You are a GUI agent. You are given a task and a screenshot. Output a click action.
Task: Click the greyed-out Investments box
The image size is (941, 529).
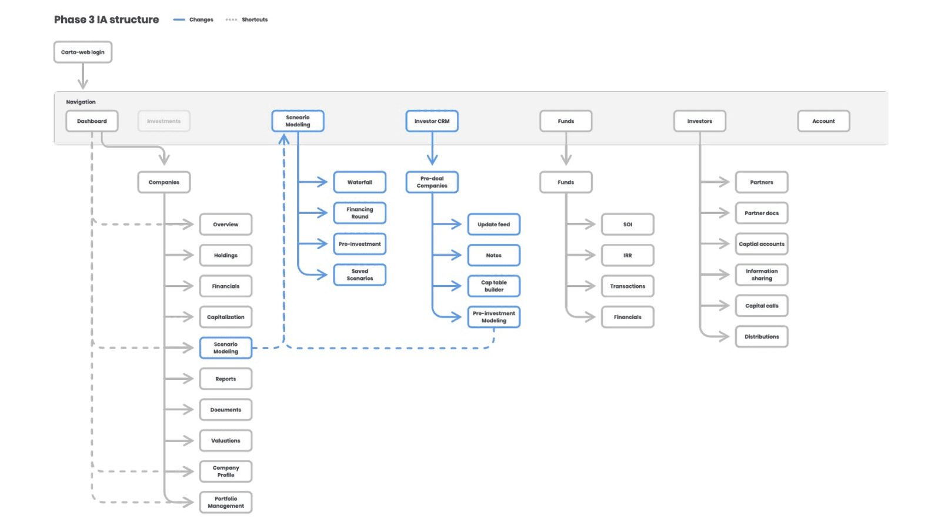164,121
